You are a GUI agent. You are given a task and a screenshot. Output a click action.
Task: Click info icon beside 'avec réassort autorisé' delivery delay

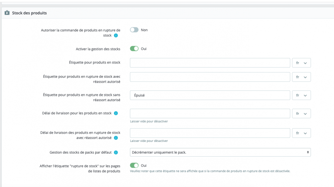point(116,138)
